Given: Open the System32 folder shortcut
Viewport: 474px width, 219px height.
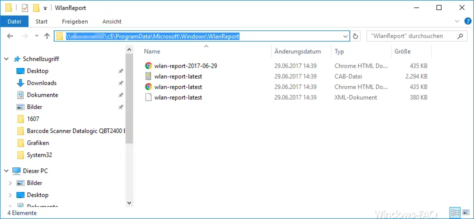Looking at the screenshot, I should point(39,155).
